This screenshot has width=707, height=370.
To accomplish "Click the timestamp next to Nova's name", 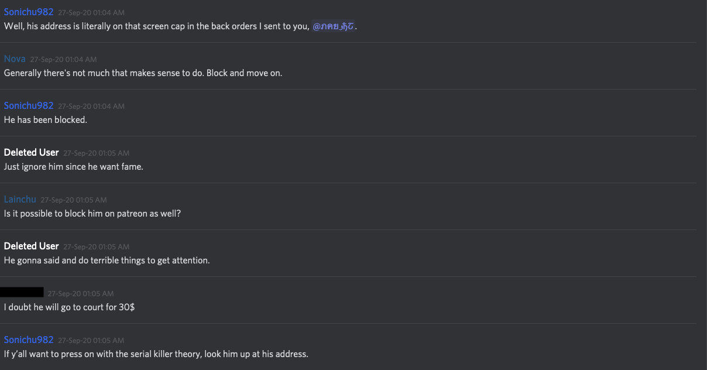I will click(63, 59).
